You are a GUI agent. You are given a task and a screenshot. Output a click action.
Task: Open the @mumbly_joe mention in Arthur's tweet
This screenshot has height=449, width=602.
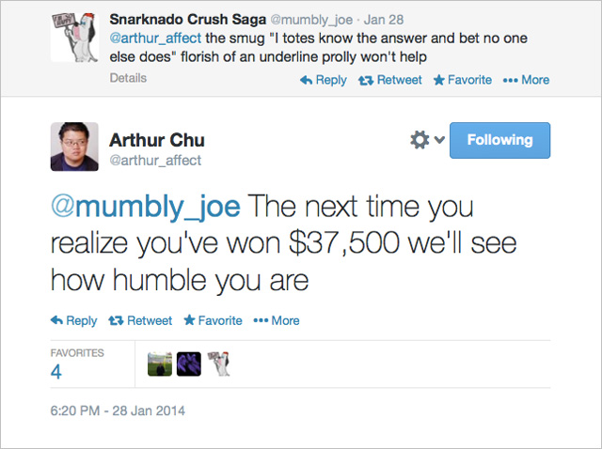coord(146,207)
